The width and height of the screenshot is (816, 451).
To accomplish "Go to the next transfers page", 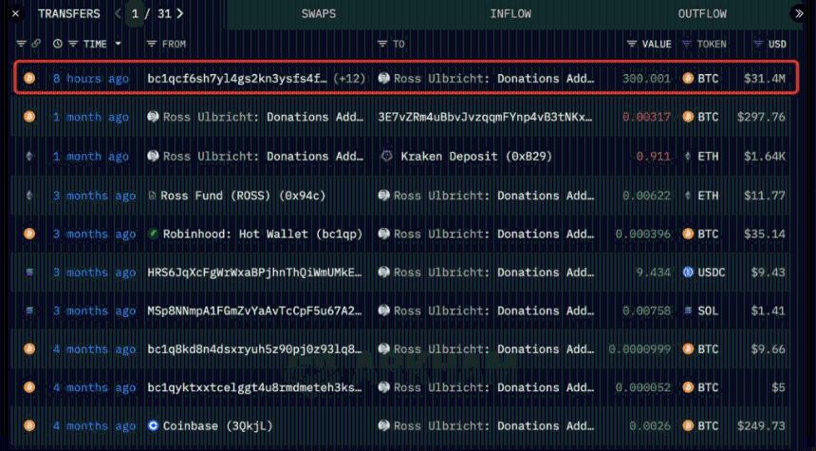I will pos(180,14).
